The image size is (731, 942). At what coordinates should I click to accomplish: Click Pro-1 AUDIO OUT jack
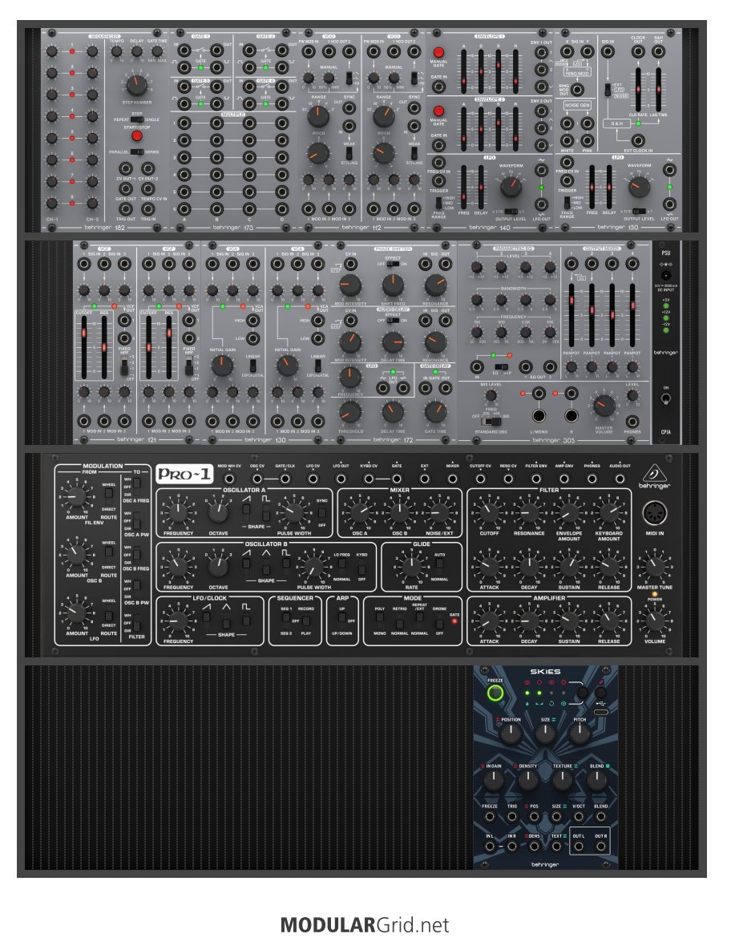pyautogui.click(x=620, y=479)
